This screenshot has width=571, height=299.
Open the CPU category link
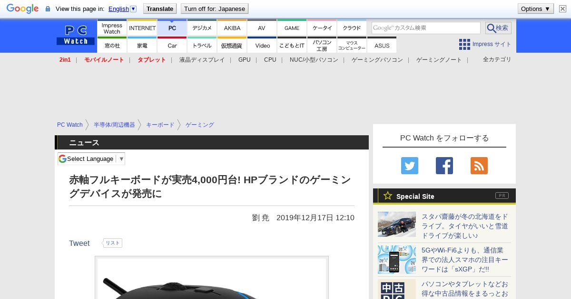pos(270,60)
